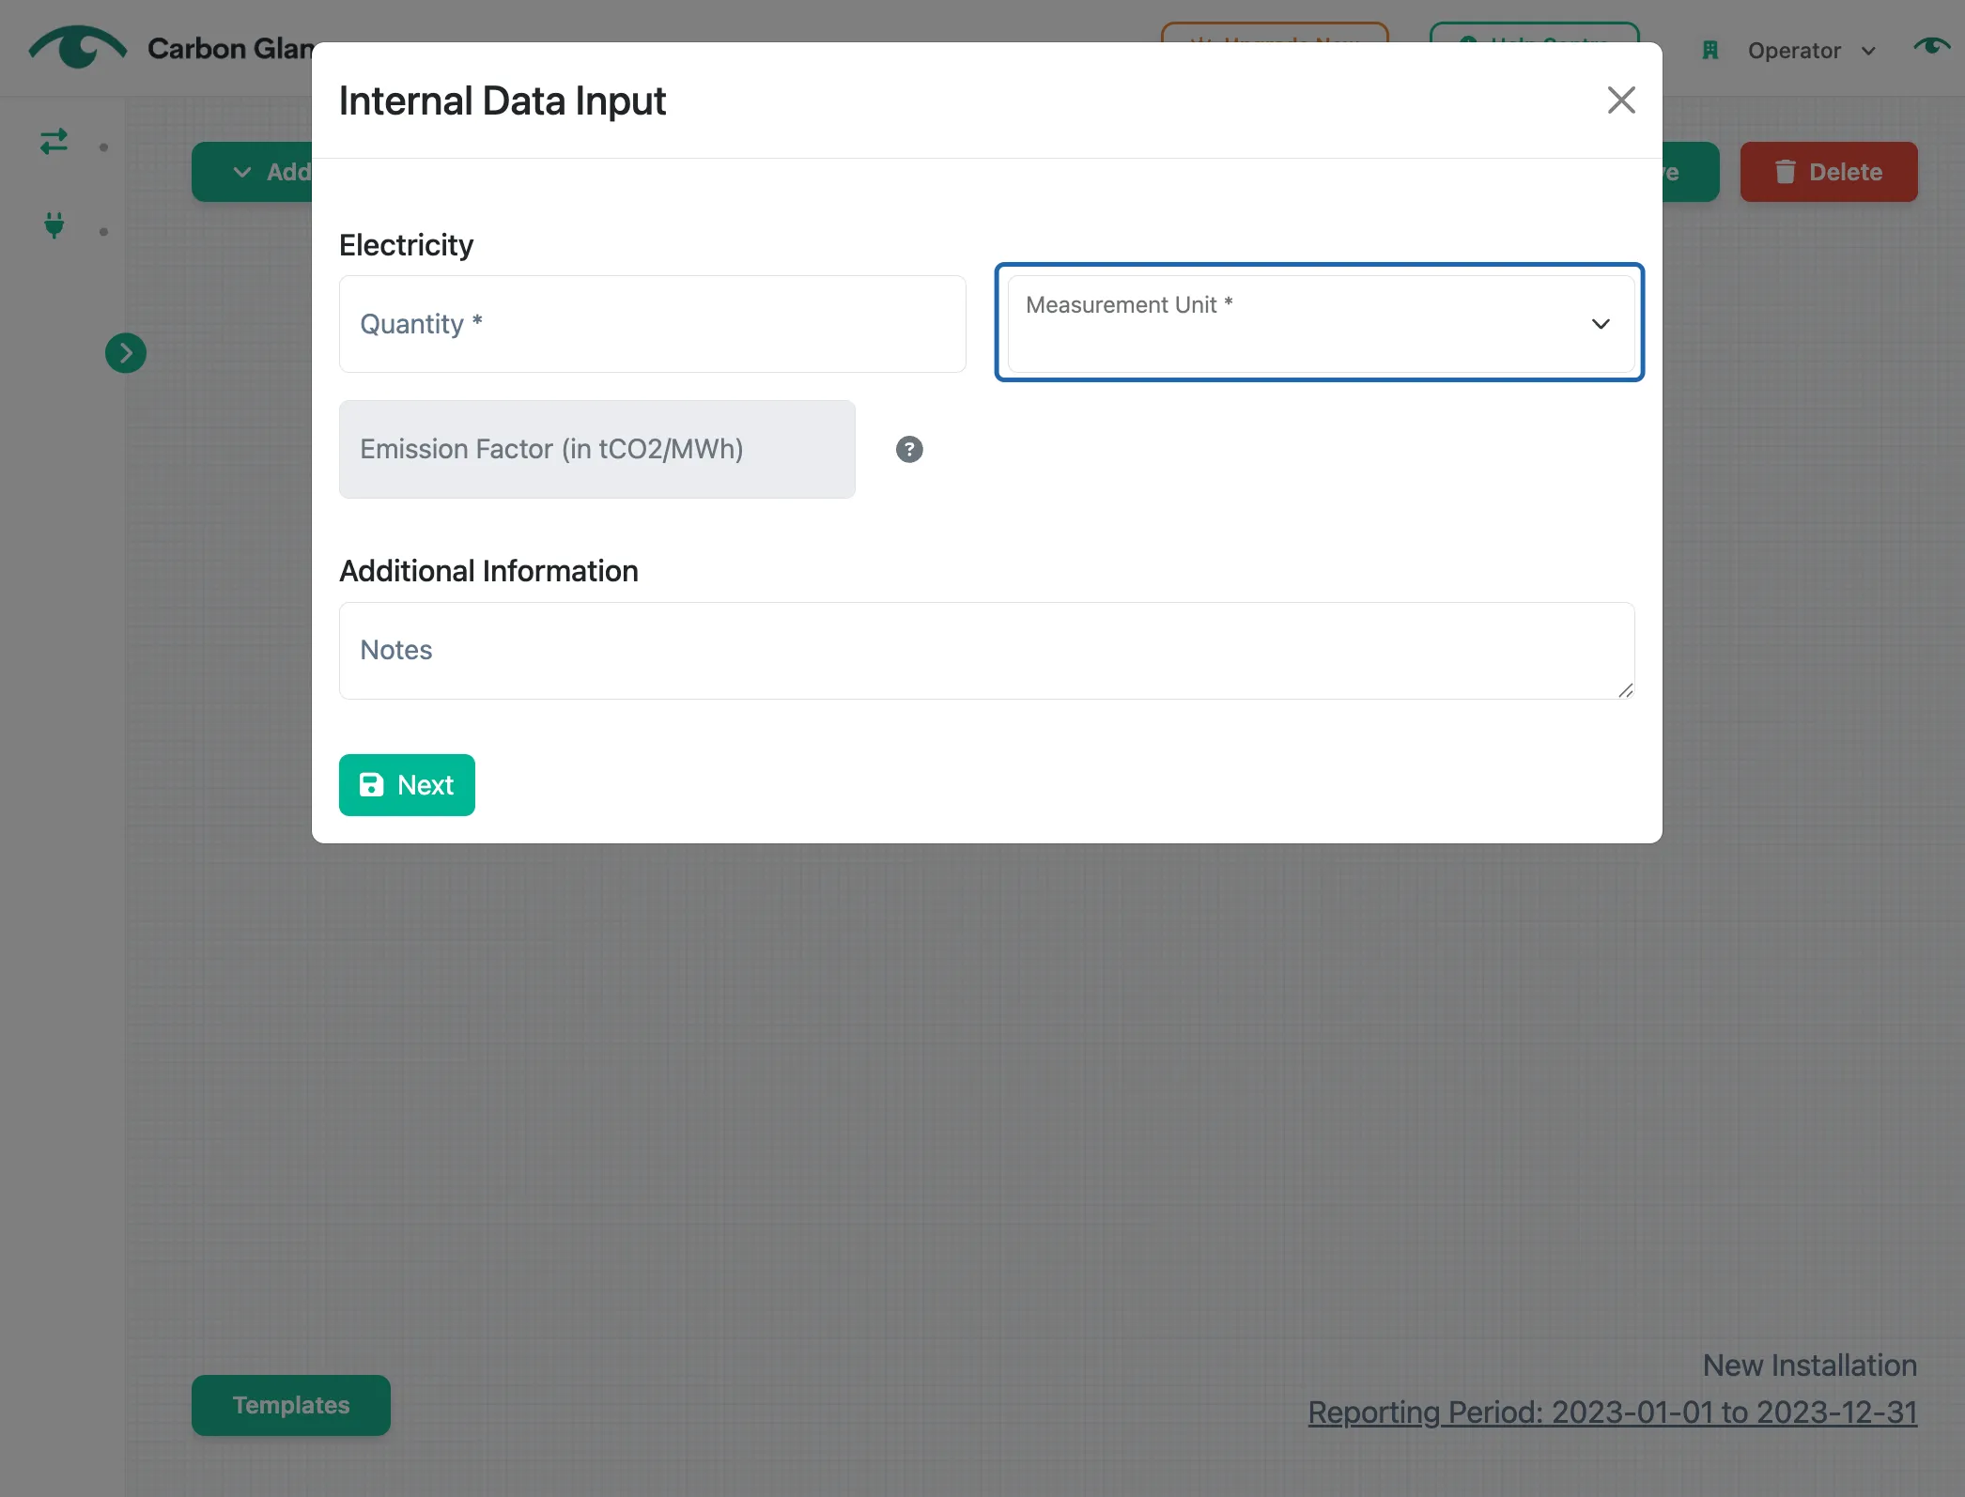Open the Reporting Period link
Image resolution: width=1965 pixels, height=1497 pixels.
1612,1412
